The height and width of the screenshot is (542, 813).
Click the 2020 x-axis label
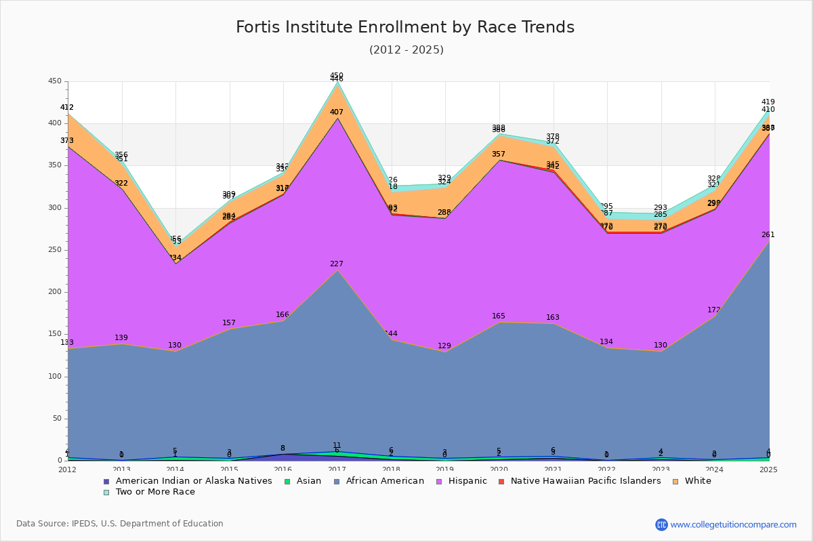[x=499, y=469]
